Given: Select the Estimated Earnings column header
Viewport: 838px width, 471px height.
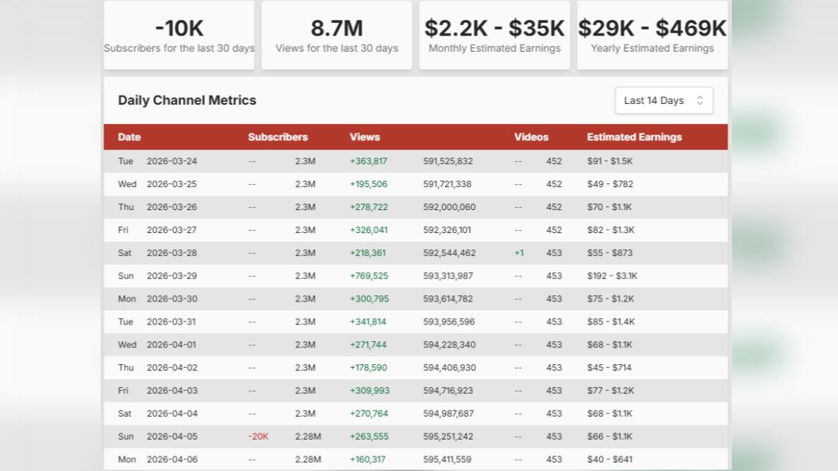Looking at the screenshot, I should pyautogui.click(x=634, y=137).
